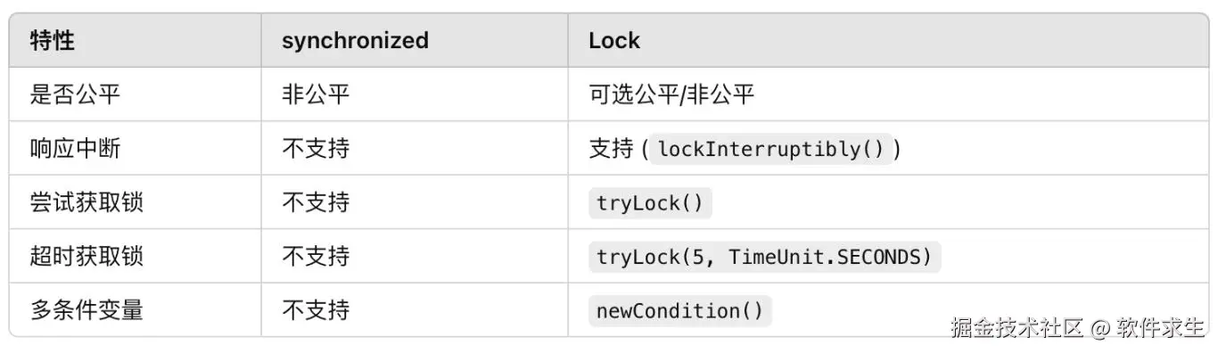The height and width of the screenshot is (353, 1218).
Task: Click the tryLock() code snippet
Action: coord(650,202)
